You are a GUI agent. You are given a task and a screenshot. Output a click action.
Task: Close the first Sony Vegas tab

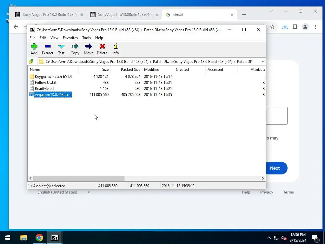82,15
